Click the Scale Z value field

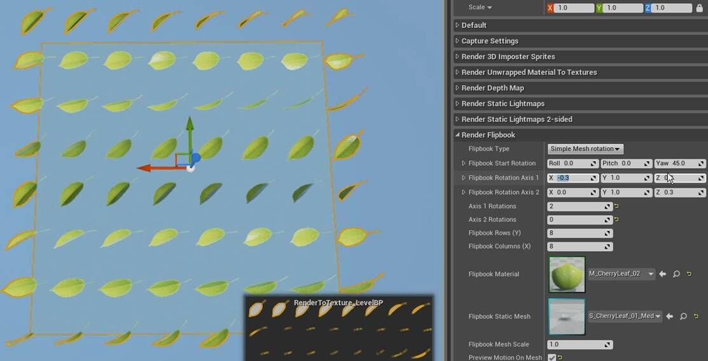[672, 8]
